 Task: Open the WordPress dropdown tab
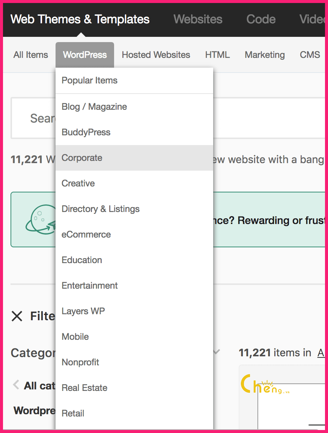click(x=84, y=55)
